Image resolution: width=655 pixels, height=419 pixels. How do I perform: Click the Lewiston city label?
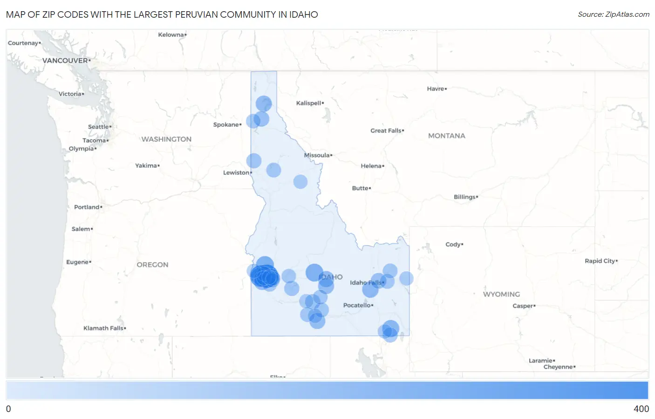click(x=236, y=172)
